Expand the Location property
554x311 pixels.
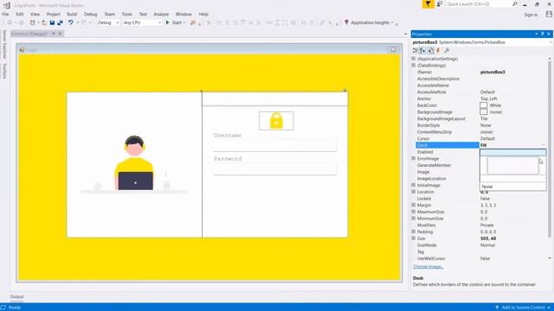[414, 192]
